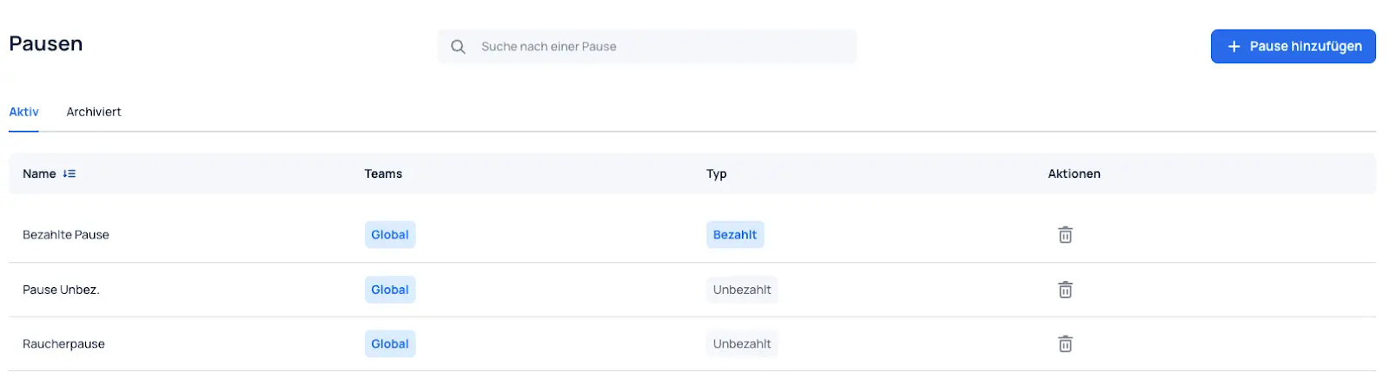Click the Pause hinzufügen button
Image resolution: width=1390 pixels, height=379 pixels.
1293,47
